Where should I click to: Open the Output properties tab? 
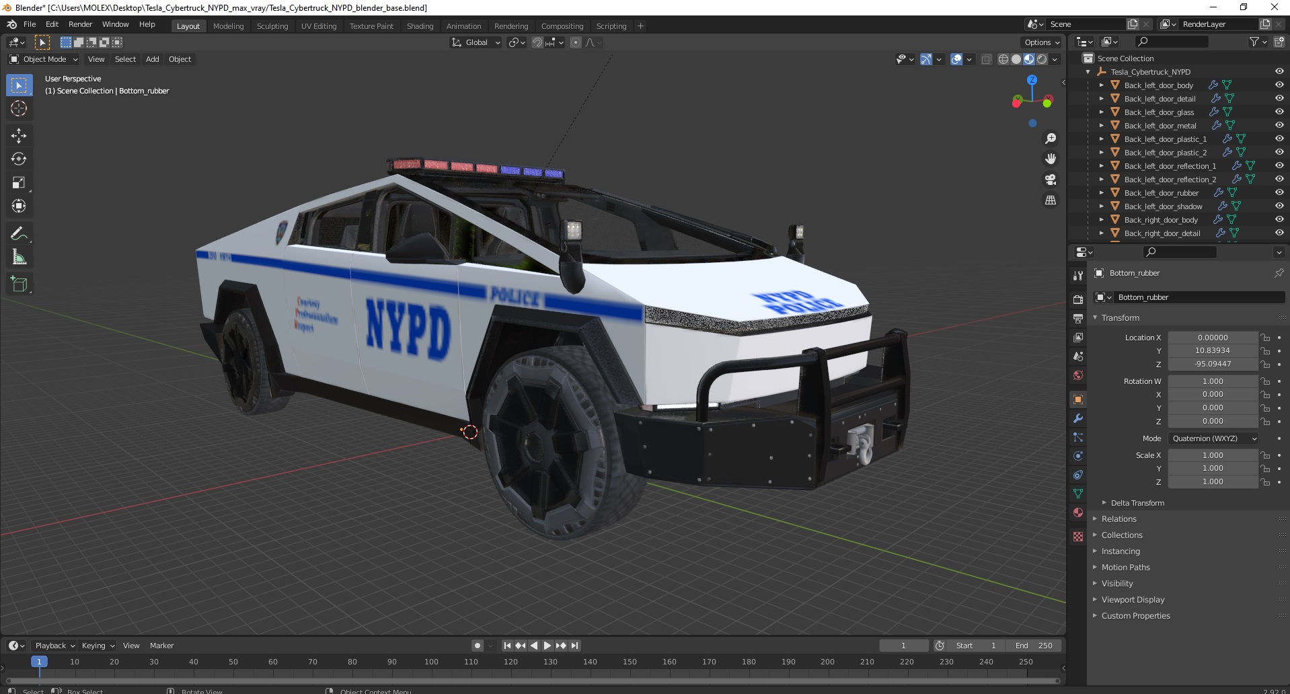coord(1078,318)
